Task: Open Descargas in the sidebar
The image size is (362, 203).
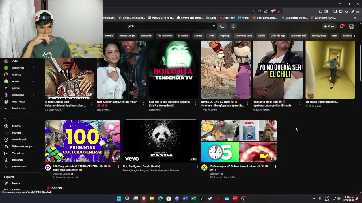Action: click(18, 160)
